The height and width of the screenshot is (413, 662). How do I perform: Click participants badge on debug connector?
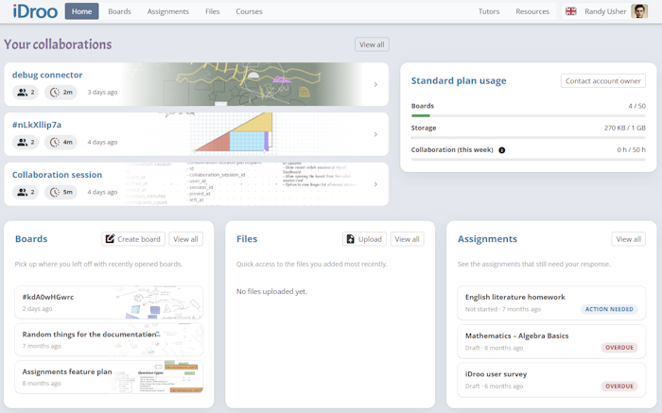click(x=26, y=92)
